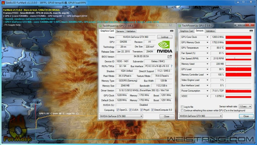Click the Subvendor value Galaxy (1B4C)
Screen dimensions: 257x145
[x=158, y=61]
